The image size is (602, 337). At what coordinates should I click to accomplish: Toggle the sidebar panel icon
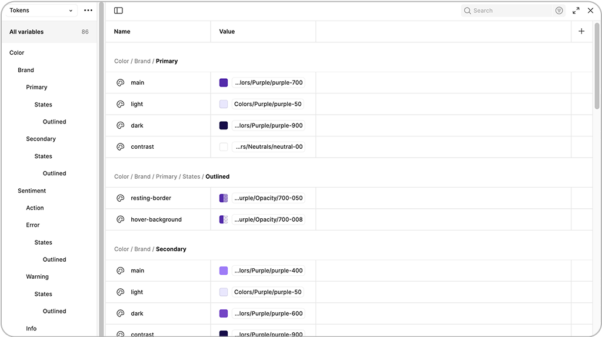pos(118,11)
